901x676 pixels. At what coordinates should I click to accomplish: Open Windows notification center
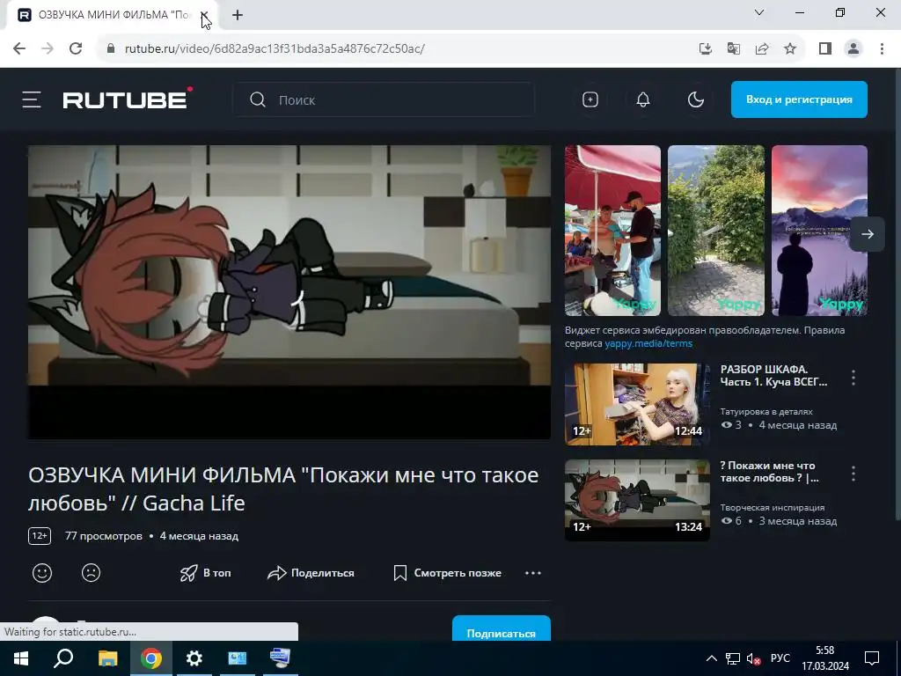872,658
